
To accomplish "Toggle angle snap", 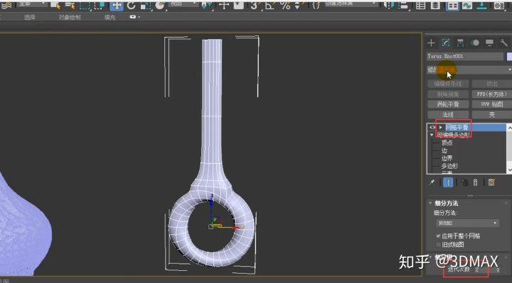I will [x=270, y=6].
